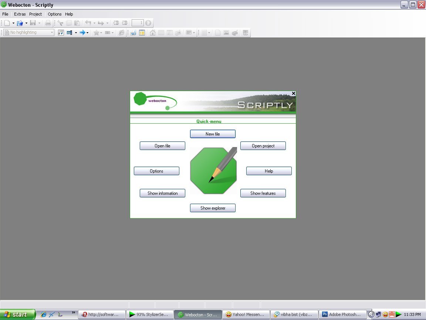Screen dimensions: 426x320
Task: Open the Project menu
Action: tap(35, 14)
